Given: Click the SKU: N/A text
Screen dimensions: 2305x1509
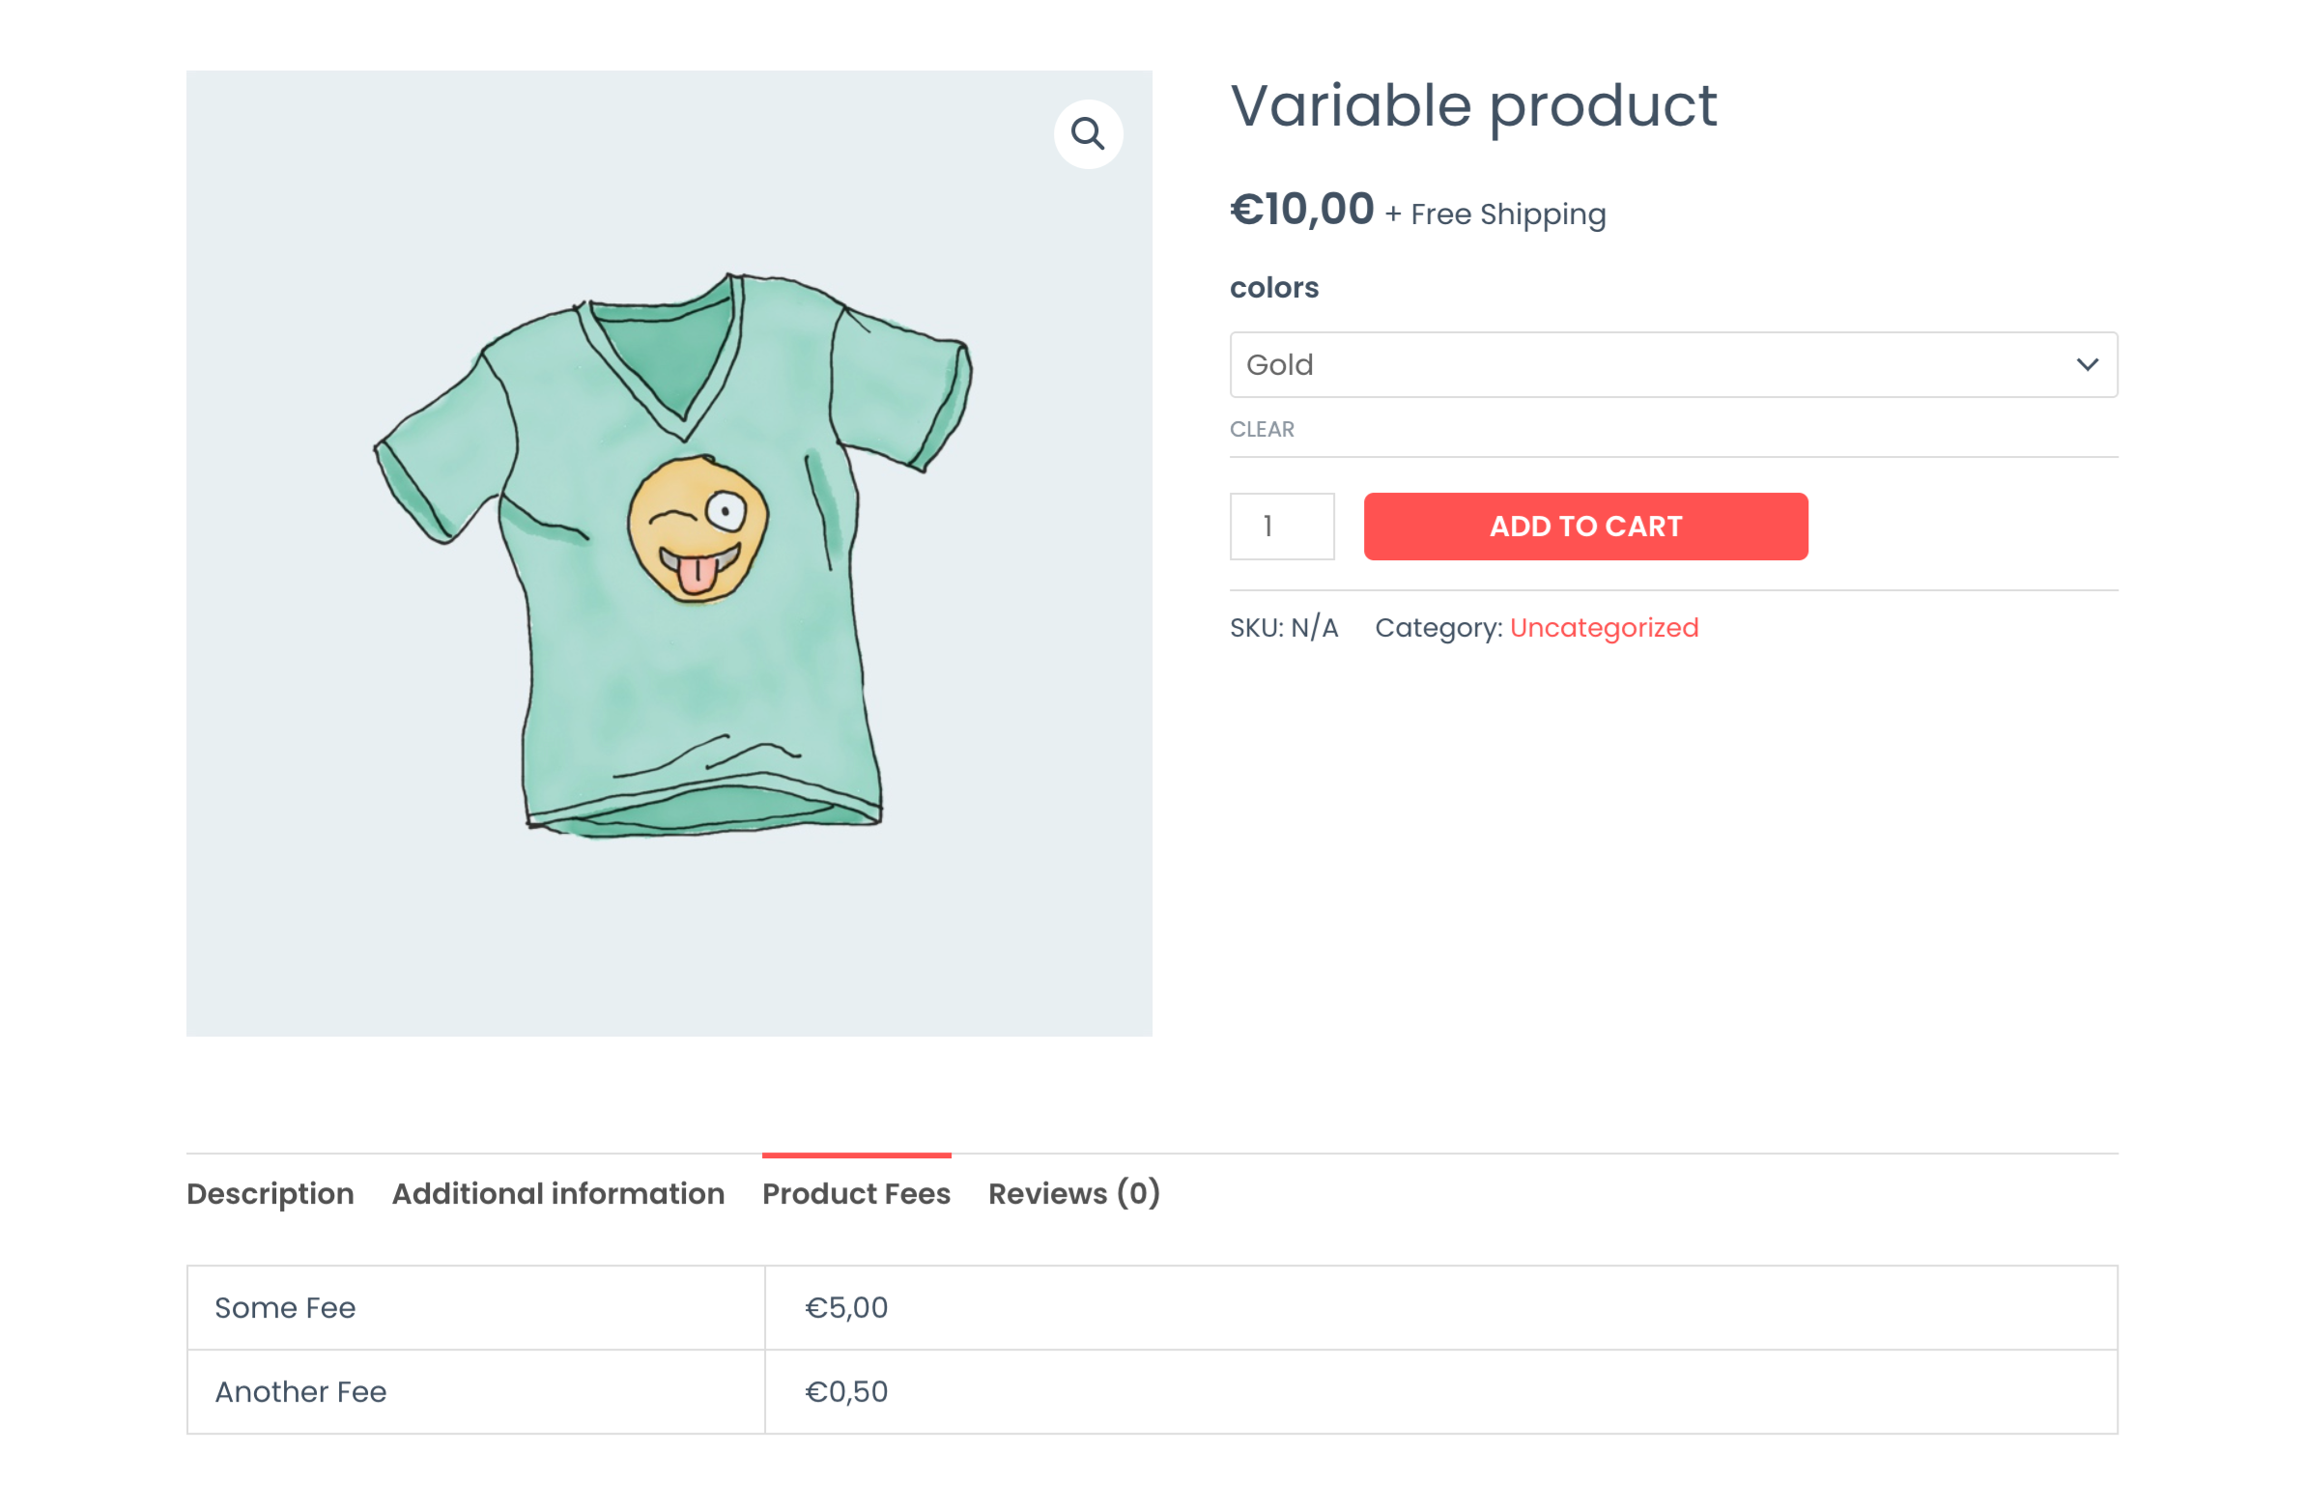Looking at the screenshot, I should [1283, 628].
